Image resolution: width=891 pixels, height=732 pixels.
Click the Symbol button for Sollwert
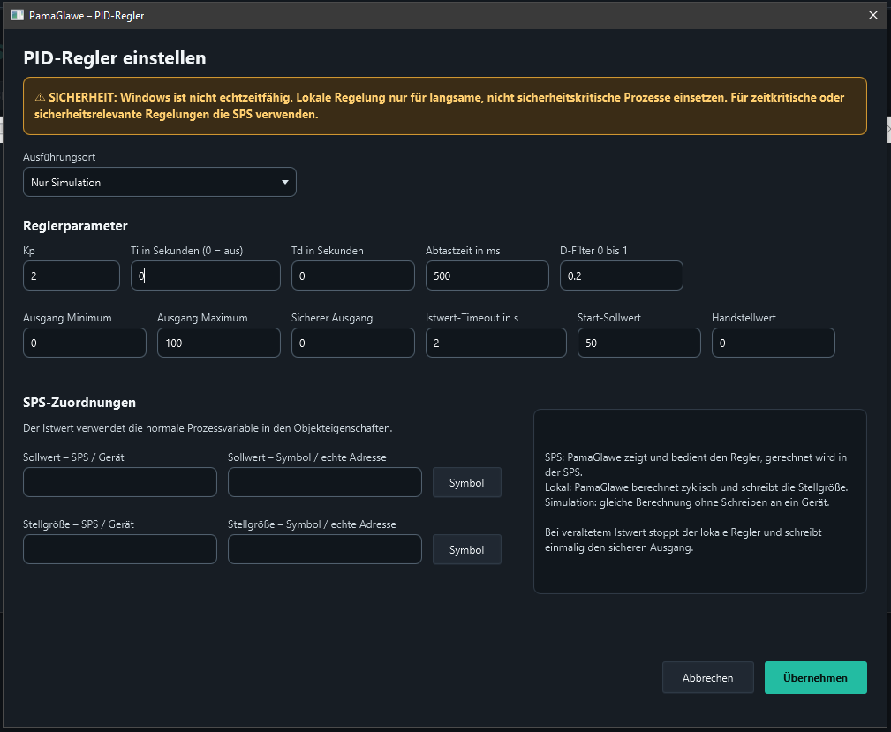(467, 482)
